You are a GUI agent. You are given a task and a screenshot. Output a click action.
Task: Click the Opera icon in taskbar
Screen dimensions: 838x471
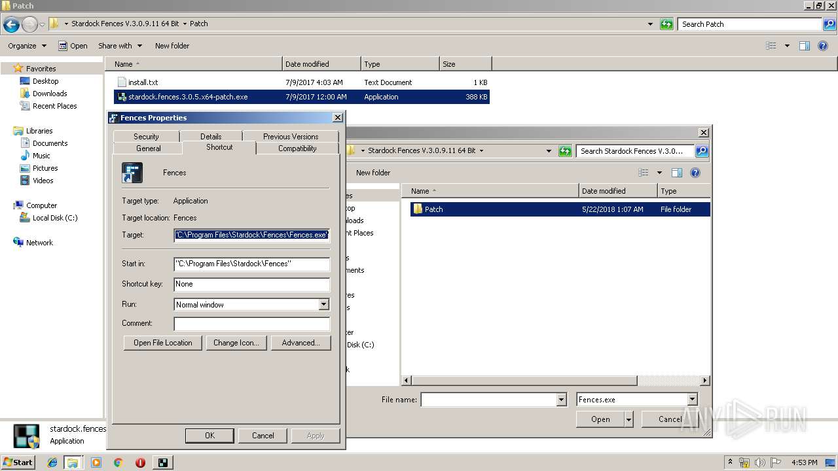pyautogui.click(x=140, y=462)
